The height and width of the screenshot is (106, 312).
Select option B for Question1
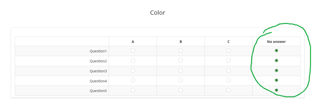(x=180, y=51)
